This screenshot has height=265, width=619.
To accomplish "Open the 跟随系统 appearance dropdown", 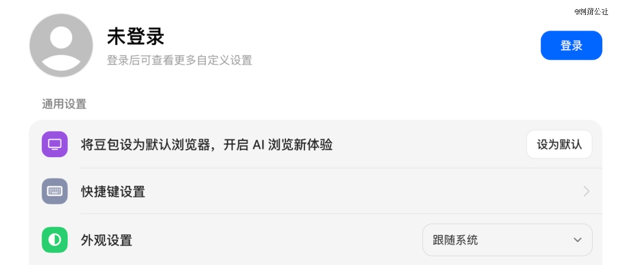I will 507,240.
